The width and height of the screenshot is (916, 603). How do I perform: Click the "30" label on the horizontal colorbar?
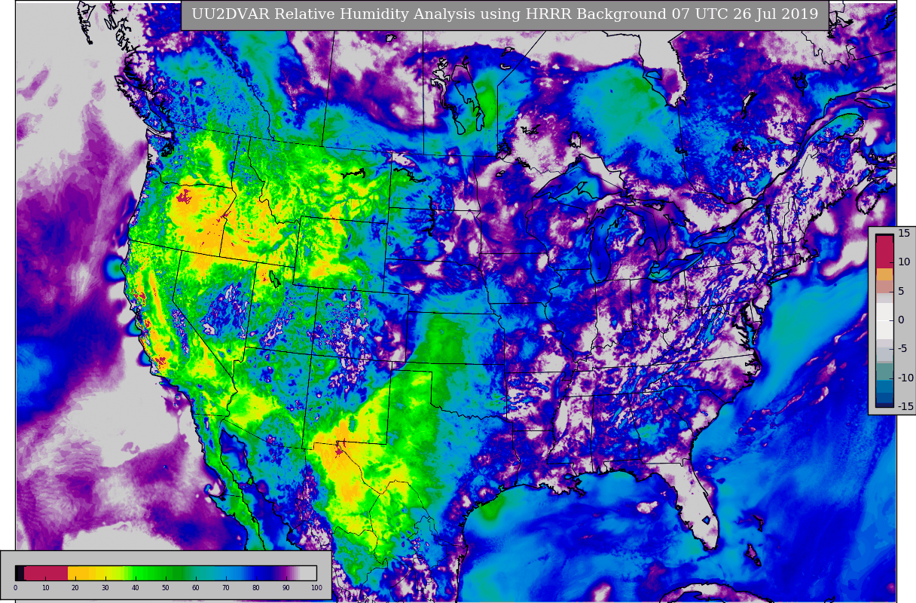click(105, 588)
